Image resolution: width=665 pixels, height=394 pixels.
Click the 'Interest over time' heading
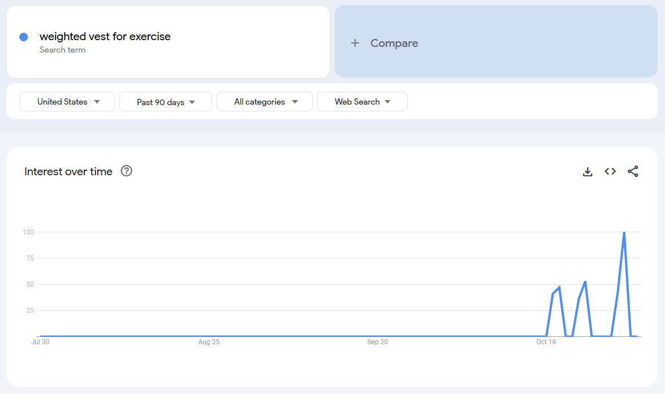(68, 172)
